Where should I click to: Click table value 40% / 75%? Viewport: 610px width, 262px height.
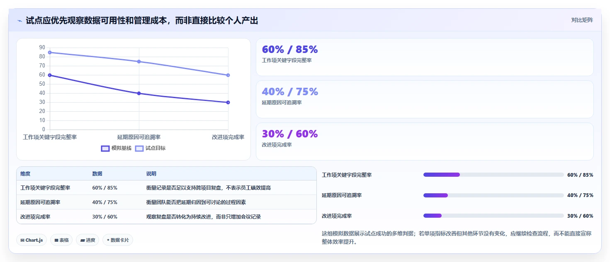105,202
